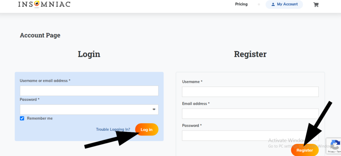The width and height of the screenshot is (341, 156).
Task: Click the orange Register button
Action: 305,150
